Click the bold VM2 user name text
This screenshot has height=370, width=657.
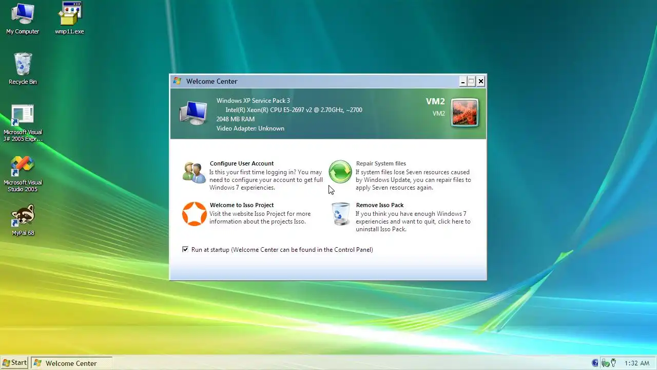point(435,102)
